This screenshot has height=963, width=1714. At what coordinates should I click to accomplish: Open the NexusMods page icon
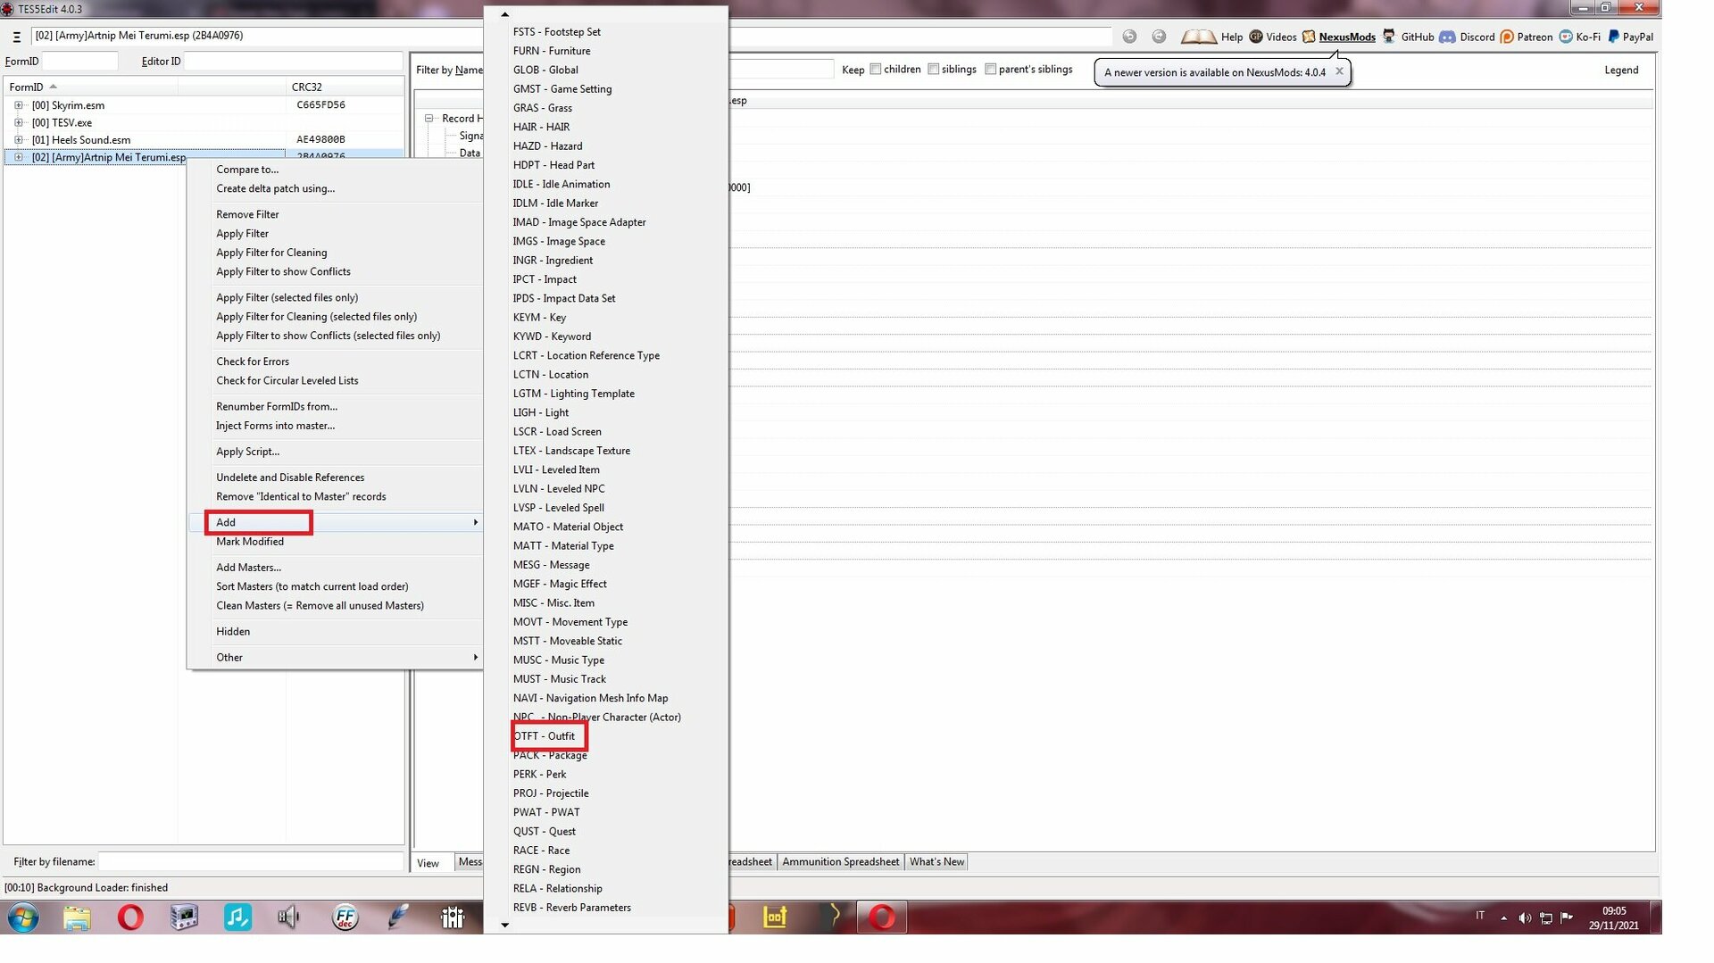pyautogui.click(x=1309, y=37)
